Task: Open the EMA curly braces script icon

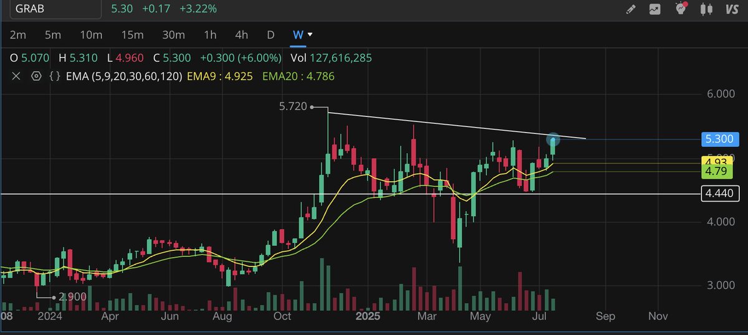Action: point(54,76)
